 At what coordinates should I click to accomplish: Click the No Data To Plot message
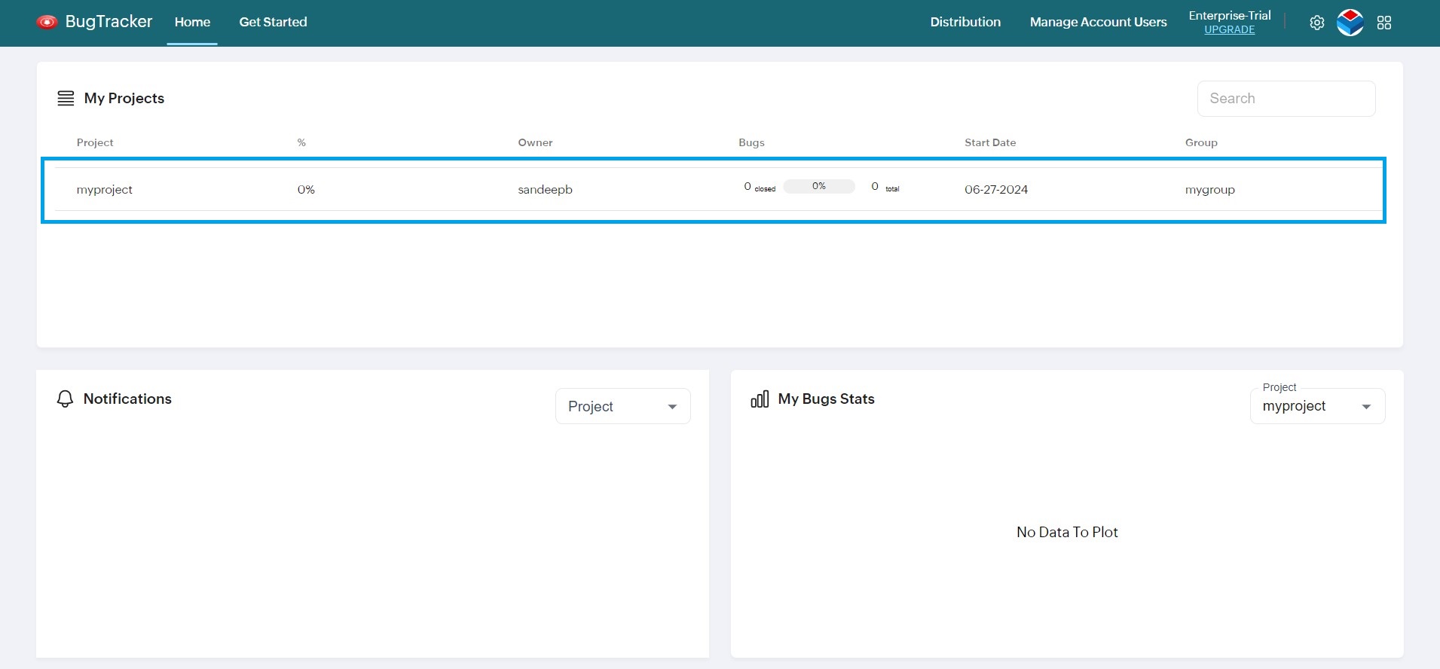tap(1067, 532)
